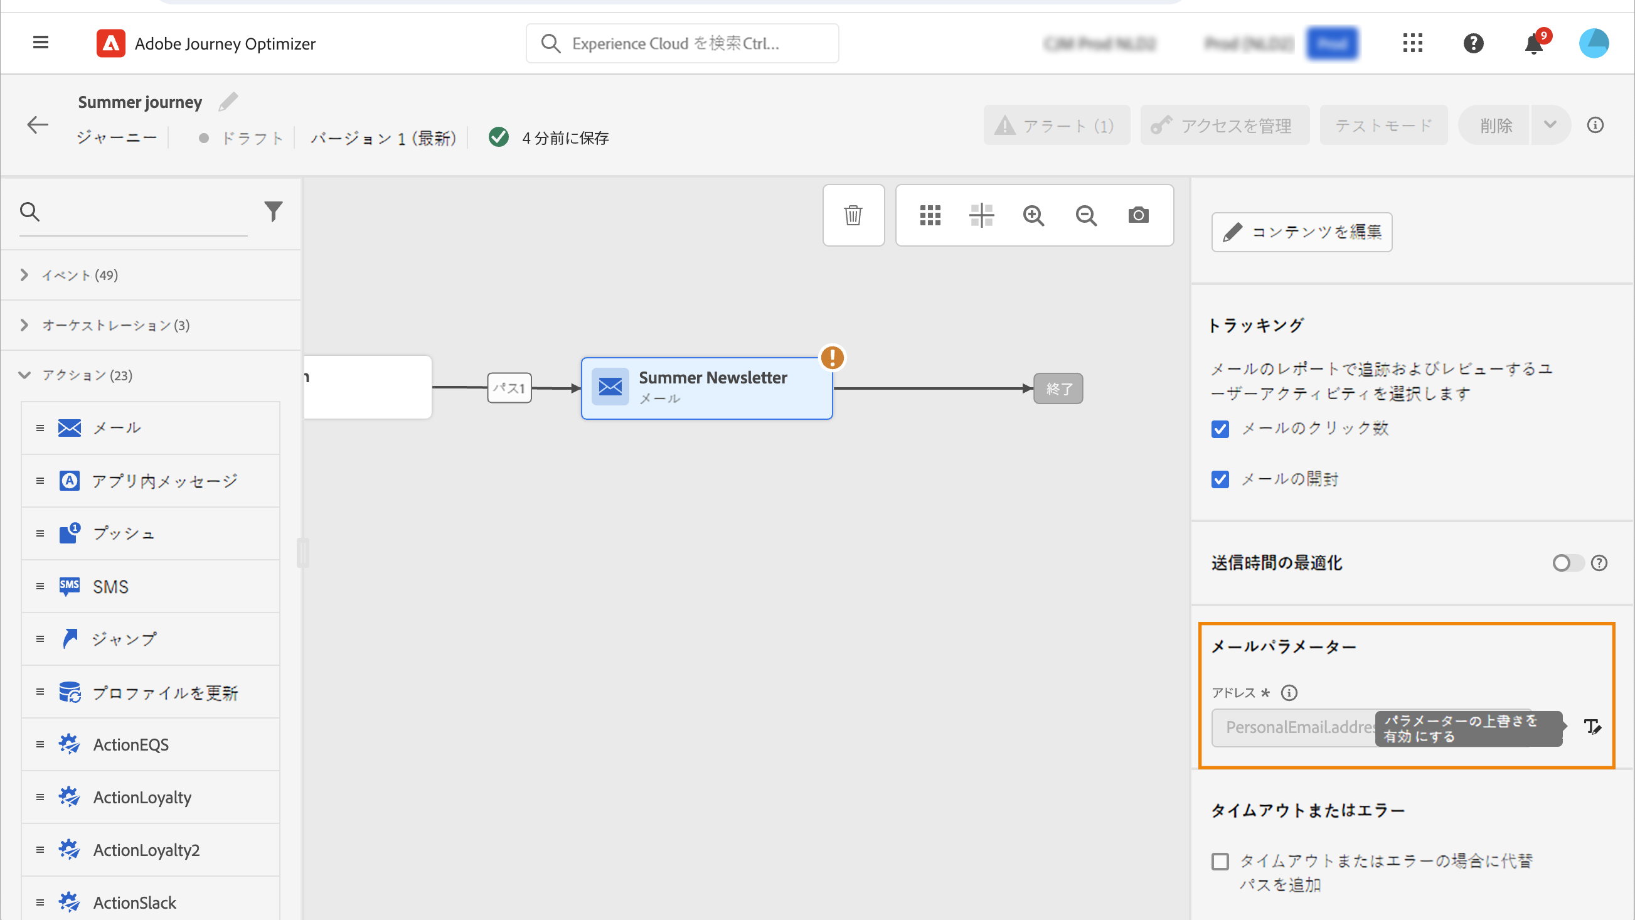Screen dimensions: 1635x920
Task: Check タイムアウトまたはエラー alternate path checkbox
Action: (1220, 862)
